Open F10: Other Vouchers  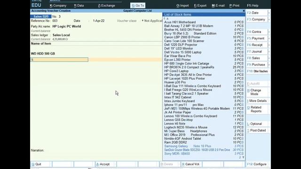pyautogui.click(x=257, y=71)
